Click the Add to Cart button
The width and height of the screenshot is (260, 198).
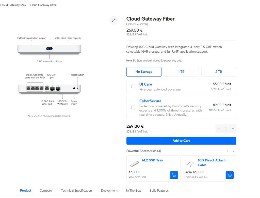click(x=181, y=141)
